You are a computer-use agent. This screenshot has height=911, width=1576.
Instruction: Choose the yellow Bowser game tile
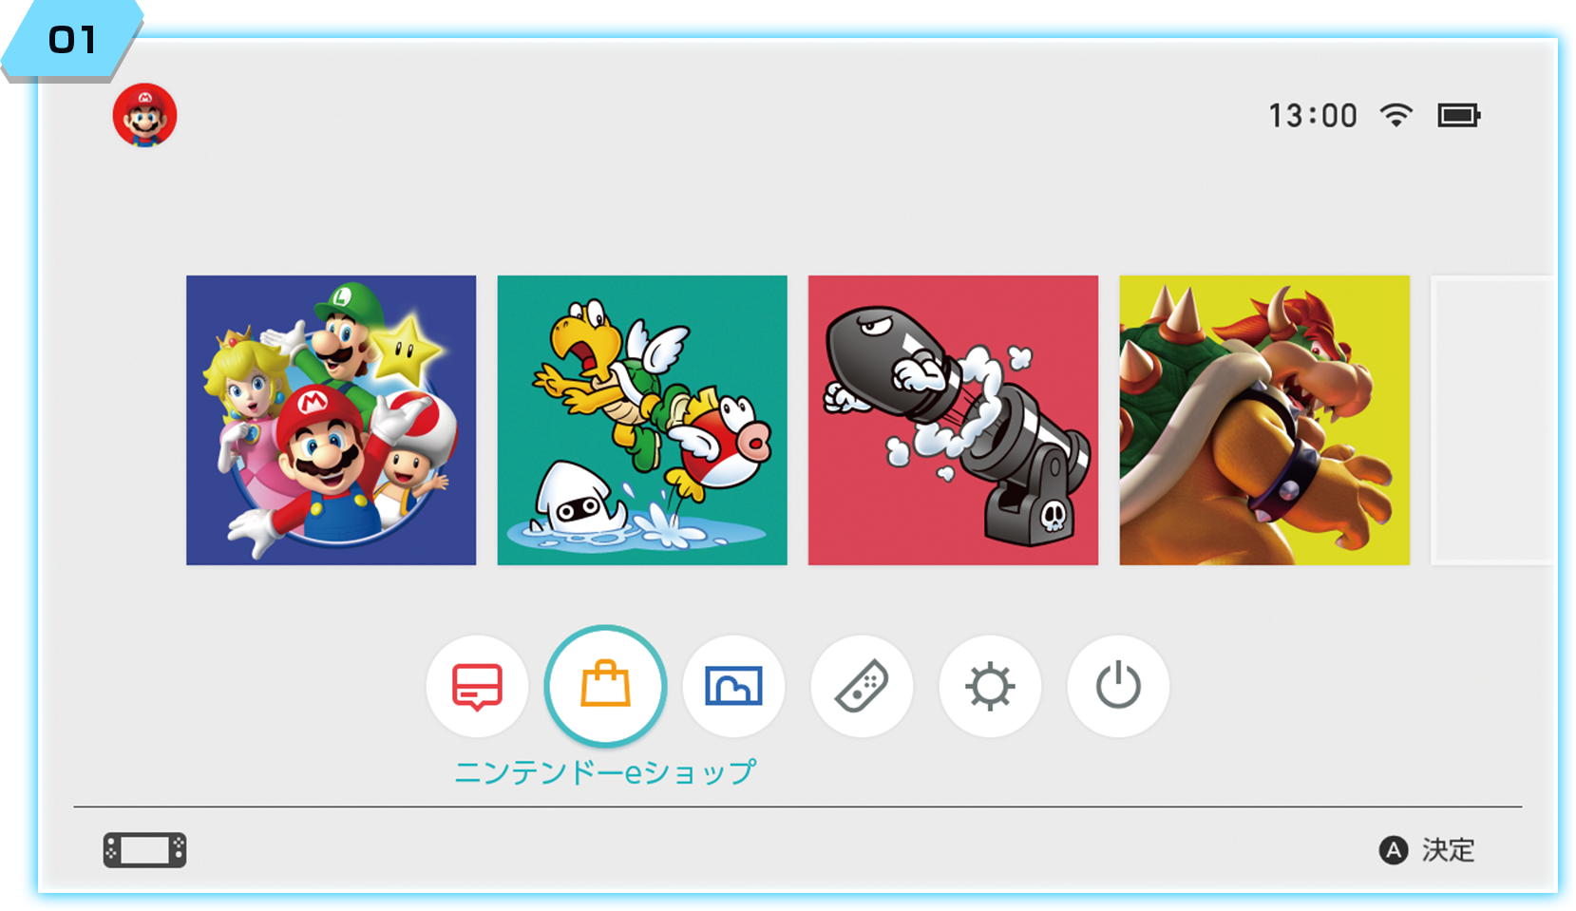[1264, 420]
